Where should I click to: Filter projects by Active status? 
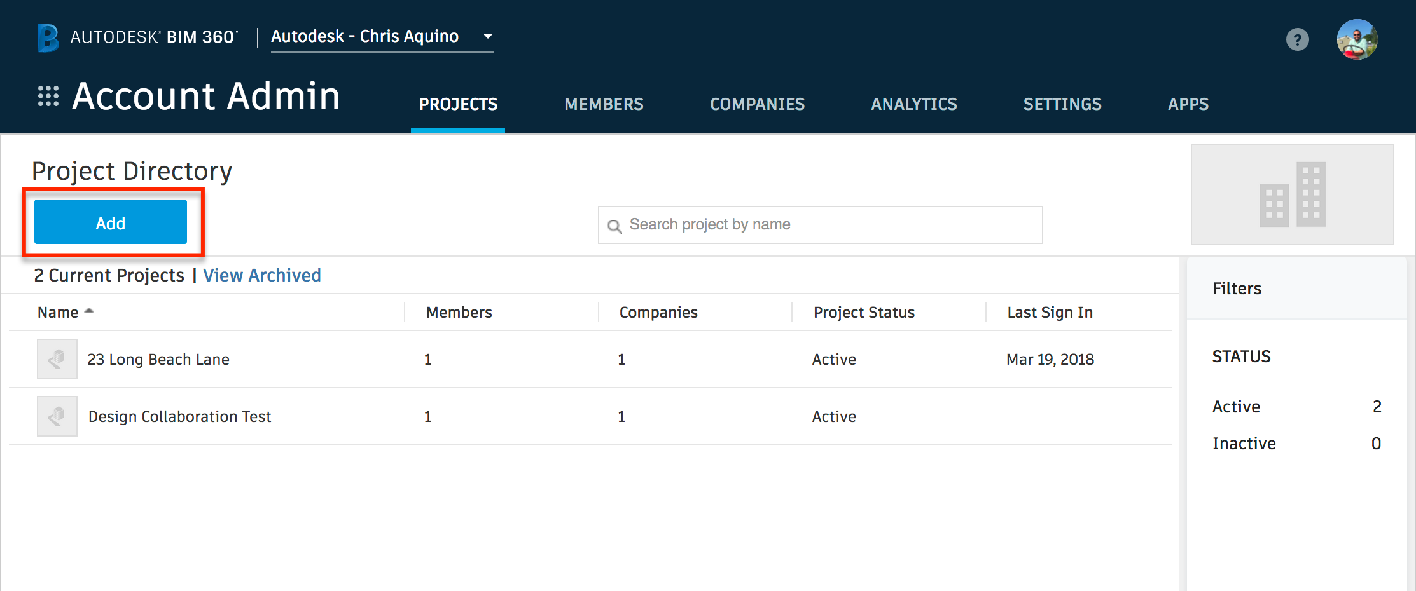coord(1236,407)
